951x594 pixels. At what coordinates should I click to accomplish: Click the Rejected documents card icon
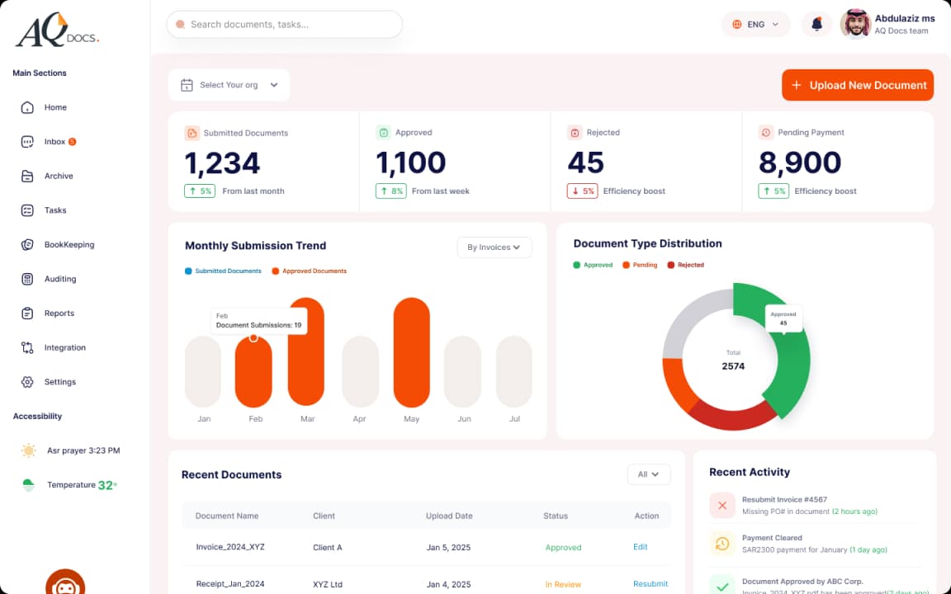(575, 132)
